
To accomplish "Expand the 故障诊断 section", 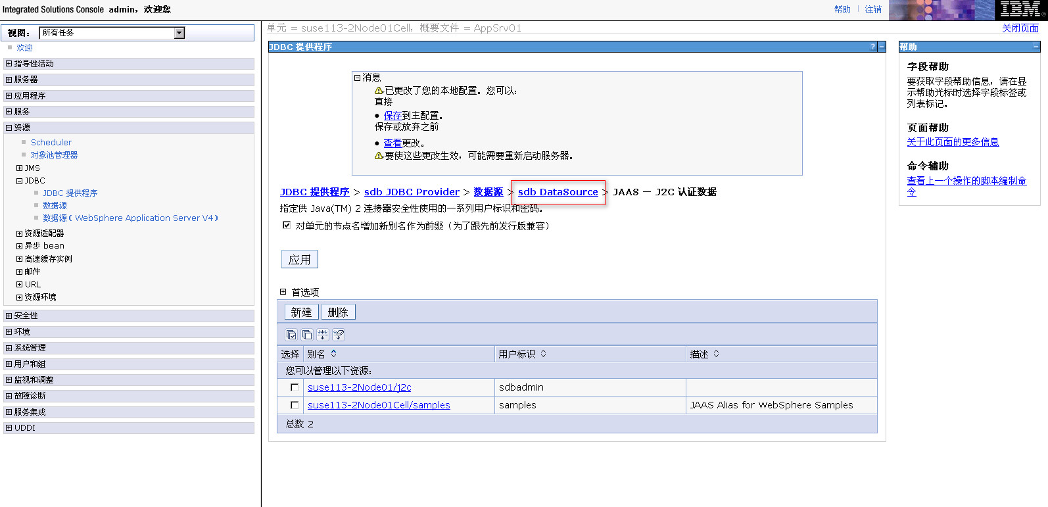I will (9, 396).
